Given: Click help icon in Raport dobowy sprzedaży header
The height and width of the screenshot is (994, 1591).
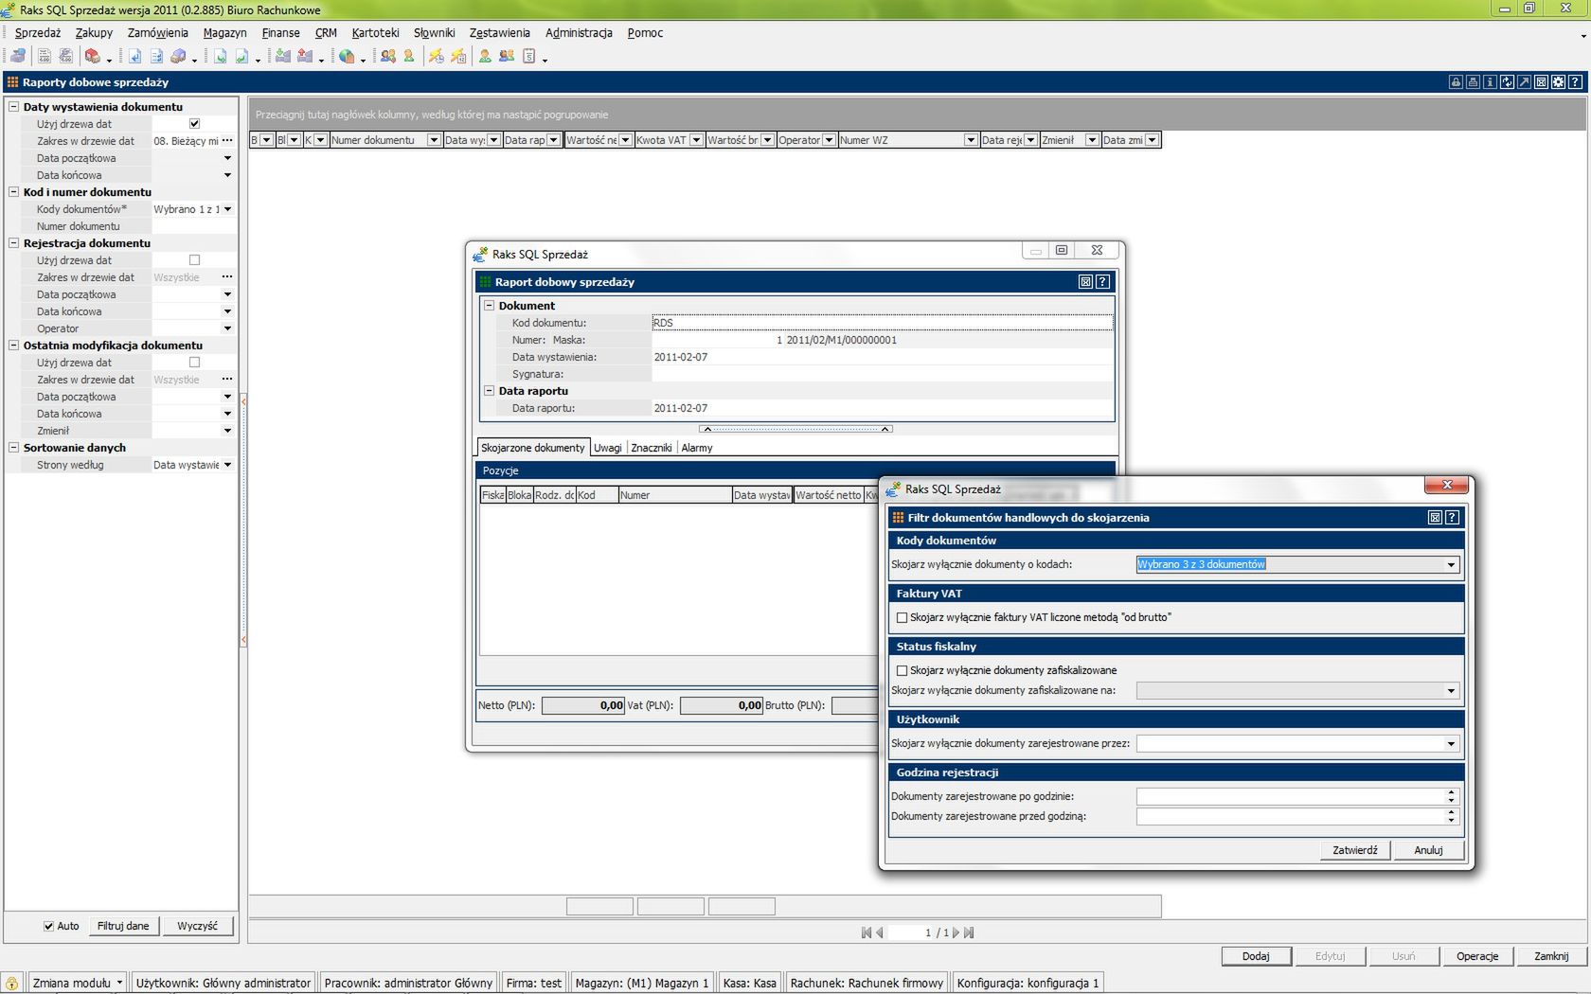Looking at the screenshot, I should [1102, 282].
